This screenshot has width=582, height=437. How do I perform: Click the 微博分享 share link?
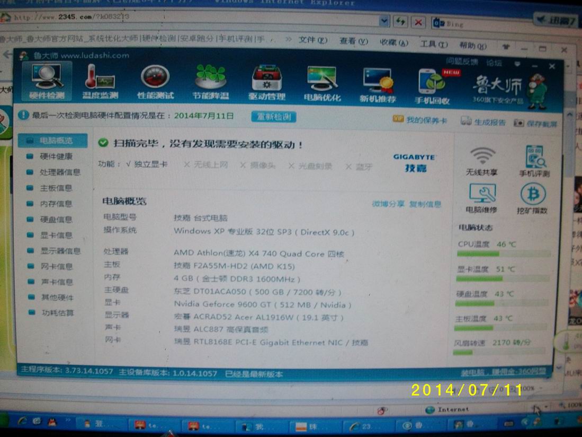(388, 204)
